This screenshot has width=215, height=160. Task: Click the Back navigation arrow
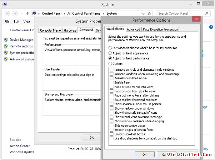pos(7,14)
